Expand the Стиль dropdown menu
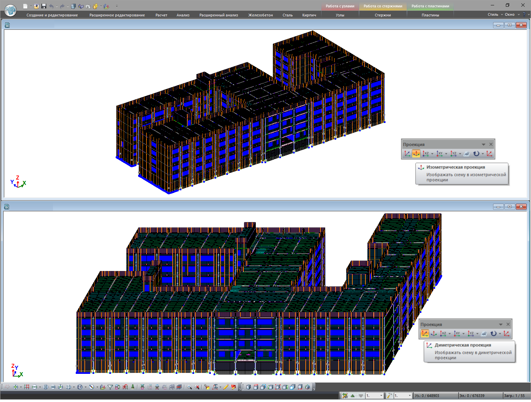The height and width of the screenshot is (402, 531). 495,14
